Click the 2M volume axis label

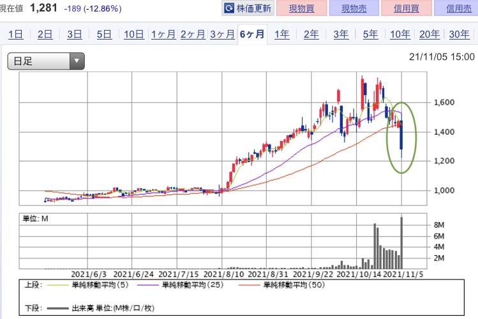(439, 258)
